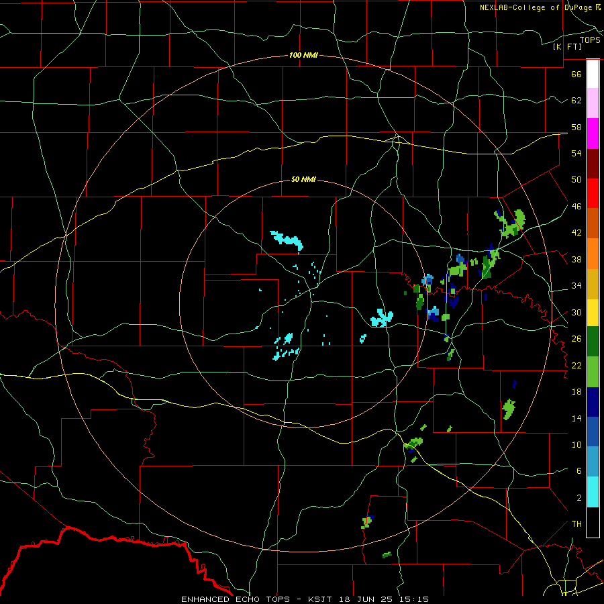The image size is (604, 604).
Task: Click the "22" legend value
Action: click(x=576, y=366)
